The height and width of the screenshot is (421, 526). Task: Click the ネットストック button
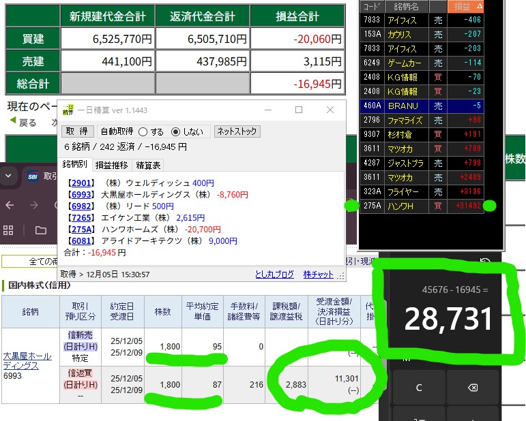[x=237, y=131]
